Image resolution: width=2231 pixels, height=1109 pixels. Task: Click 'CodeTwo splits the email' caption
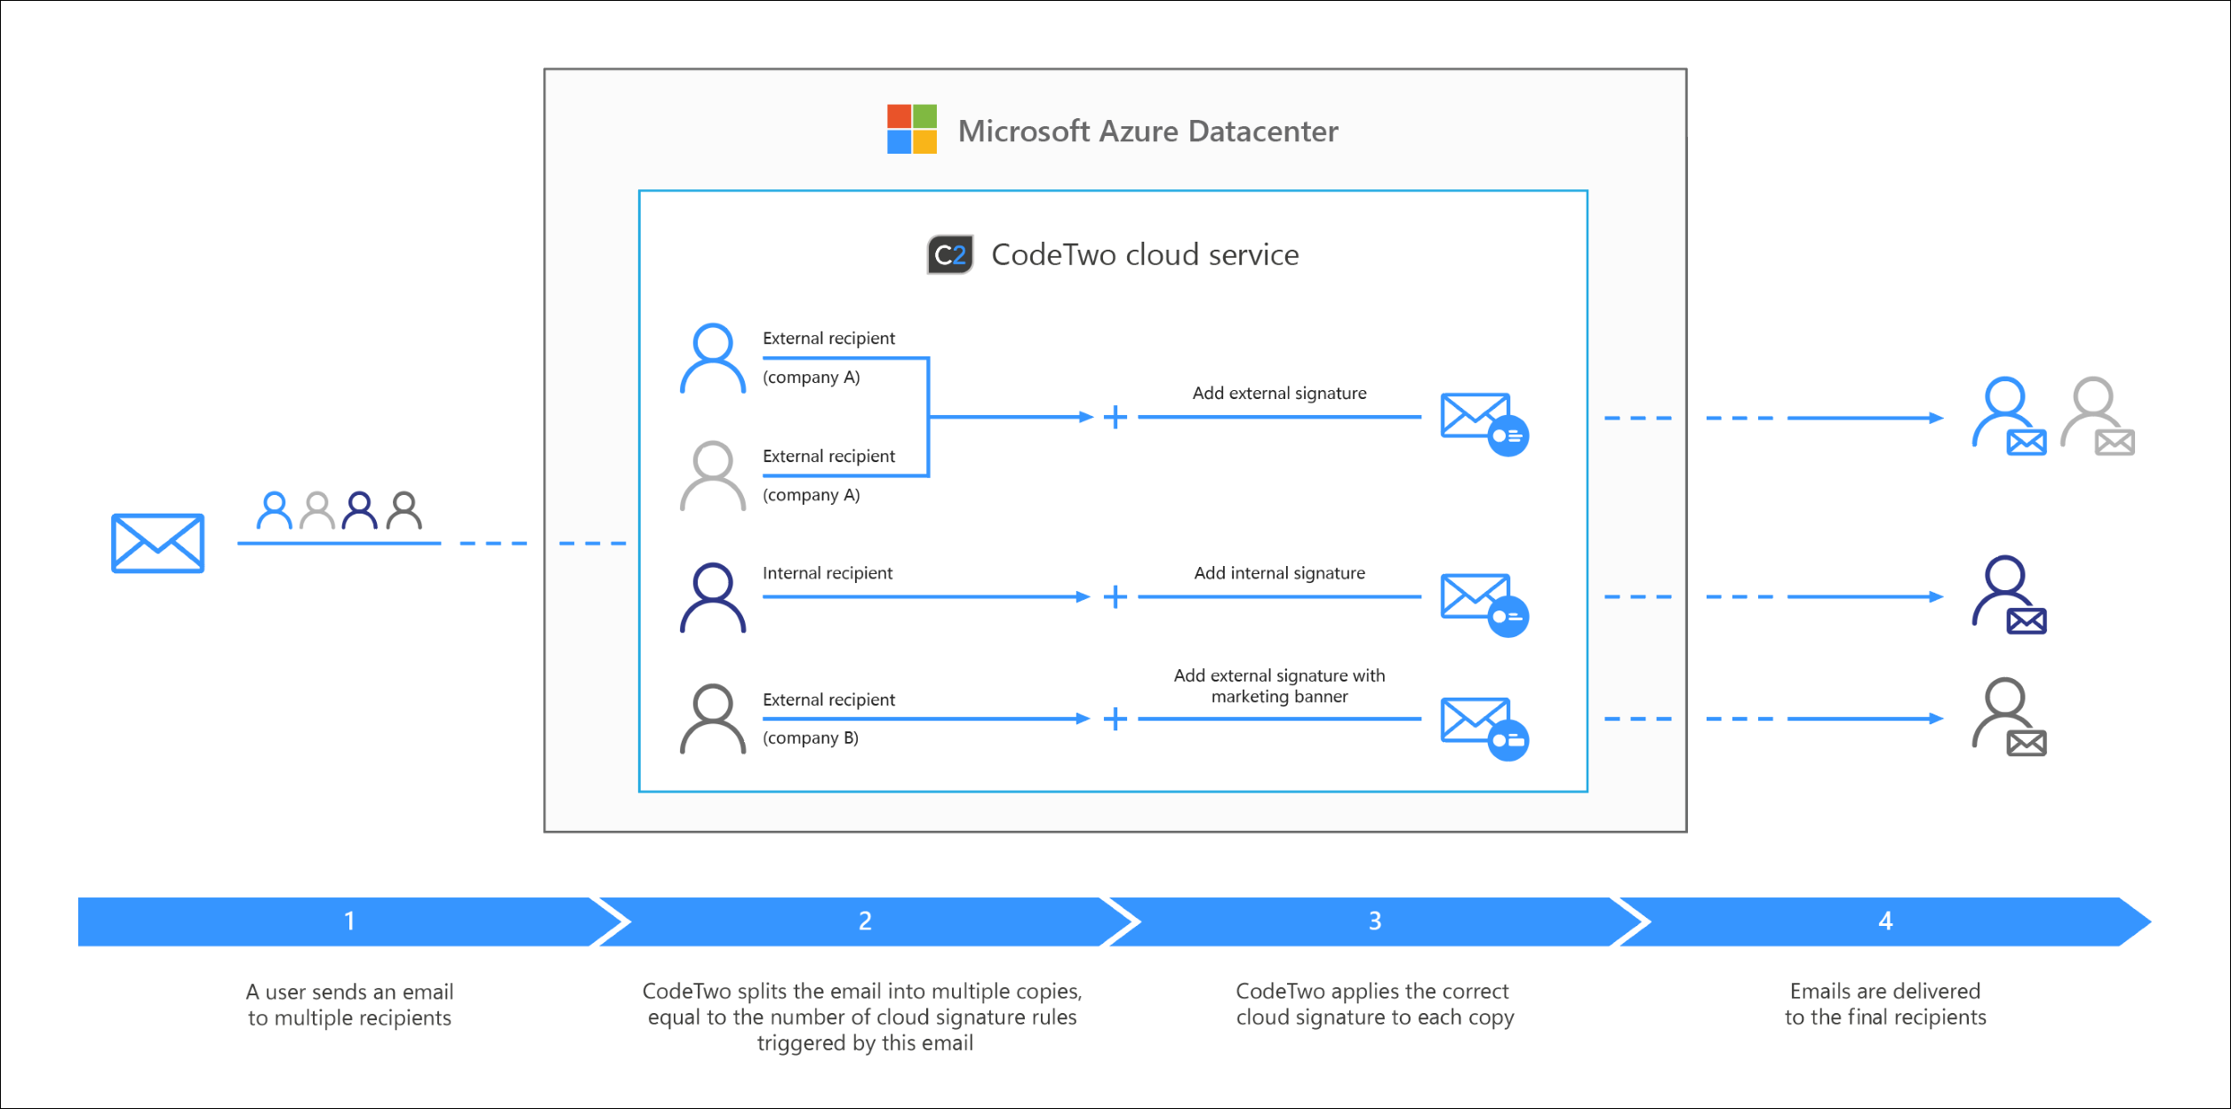pyautogui.click(x=863, y=1017)
